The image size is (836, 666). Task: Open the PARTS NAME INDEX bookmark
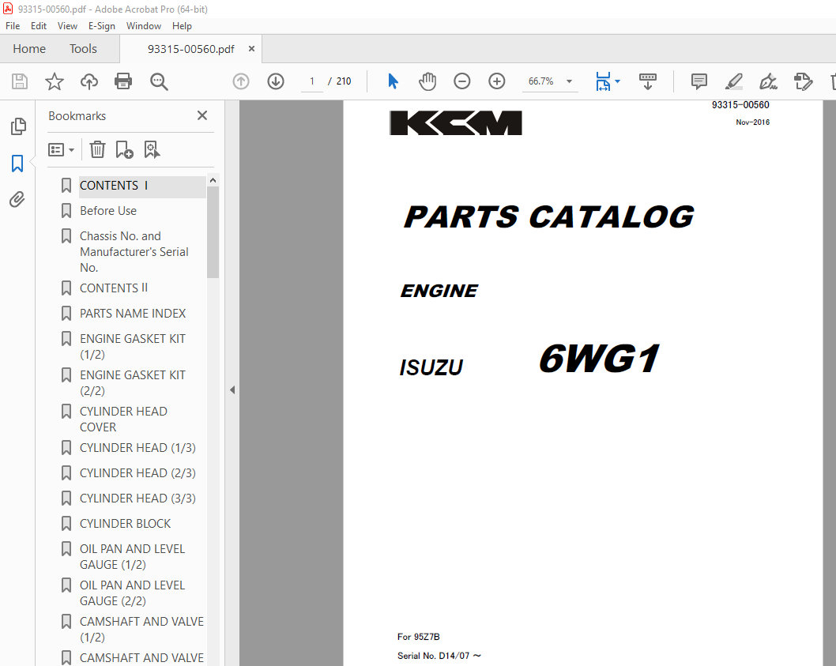point(132,313)
